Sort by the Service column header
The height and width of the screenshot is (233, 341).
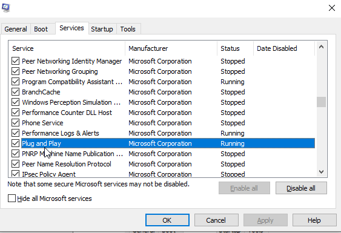67,48
